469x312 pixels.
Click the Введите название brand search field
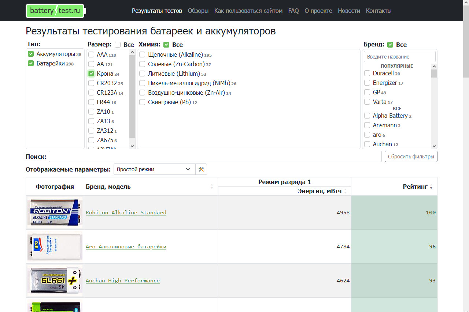399,56
